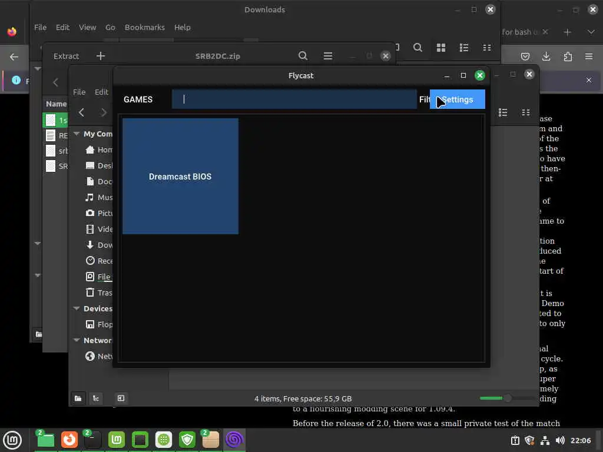603x452 pixels.
Task: Switch front file manager to list view
Action: [x=503, y=112]
